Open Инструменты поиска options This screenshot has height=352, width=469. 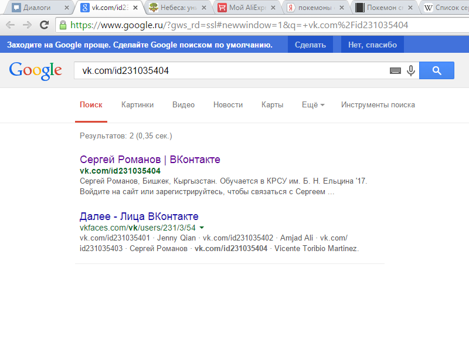[x=378, y=105]
